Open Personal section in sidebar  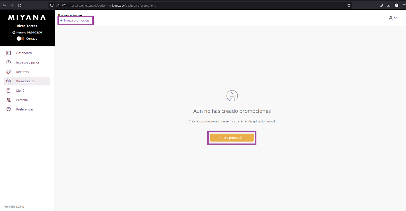click(x=27, y=100)
